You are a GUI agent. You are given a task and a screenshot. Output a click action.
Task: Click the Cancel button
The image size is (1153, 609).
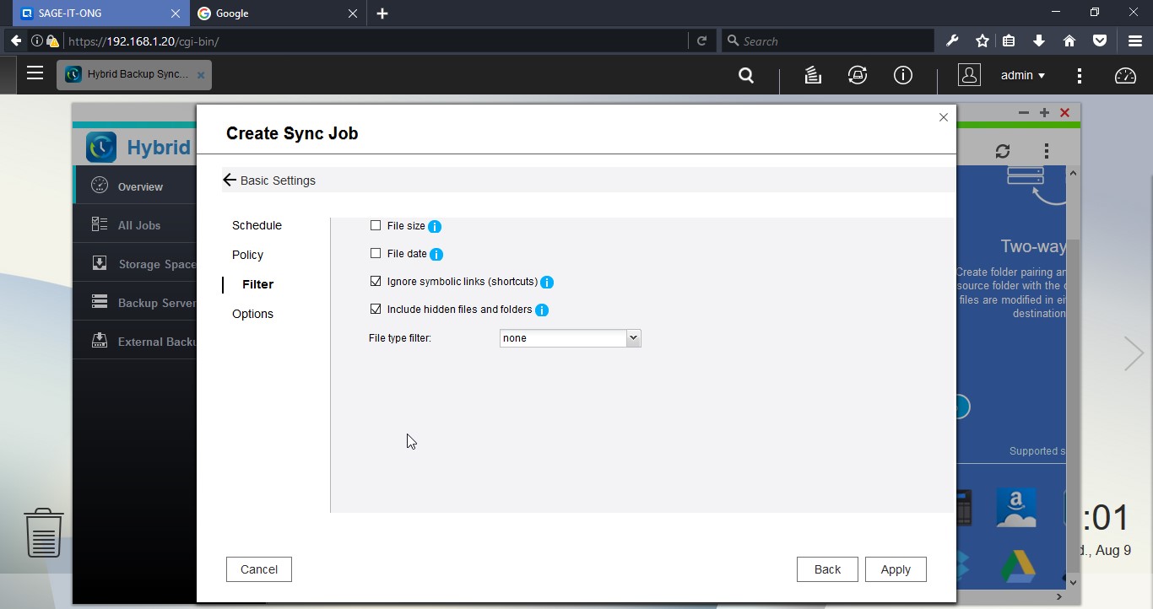click(259, 569)
